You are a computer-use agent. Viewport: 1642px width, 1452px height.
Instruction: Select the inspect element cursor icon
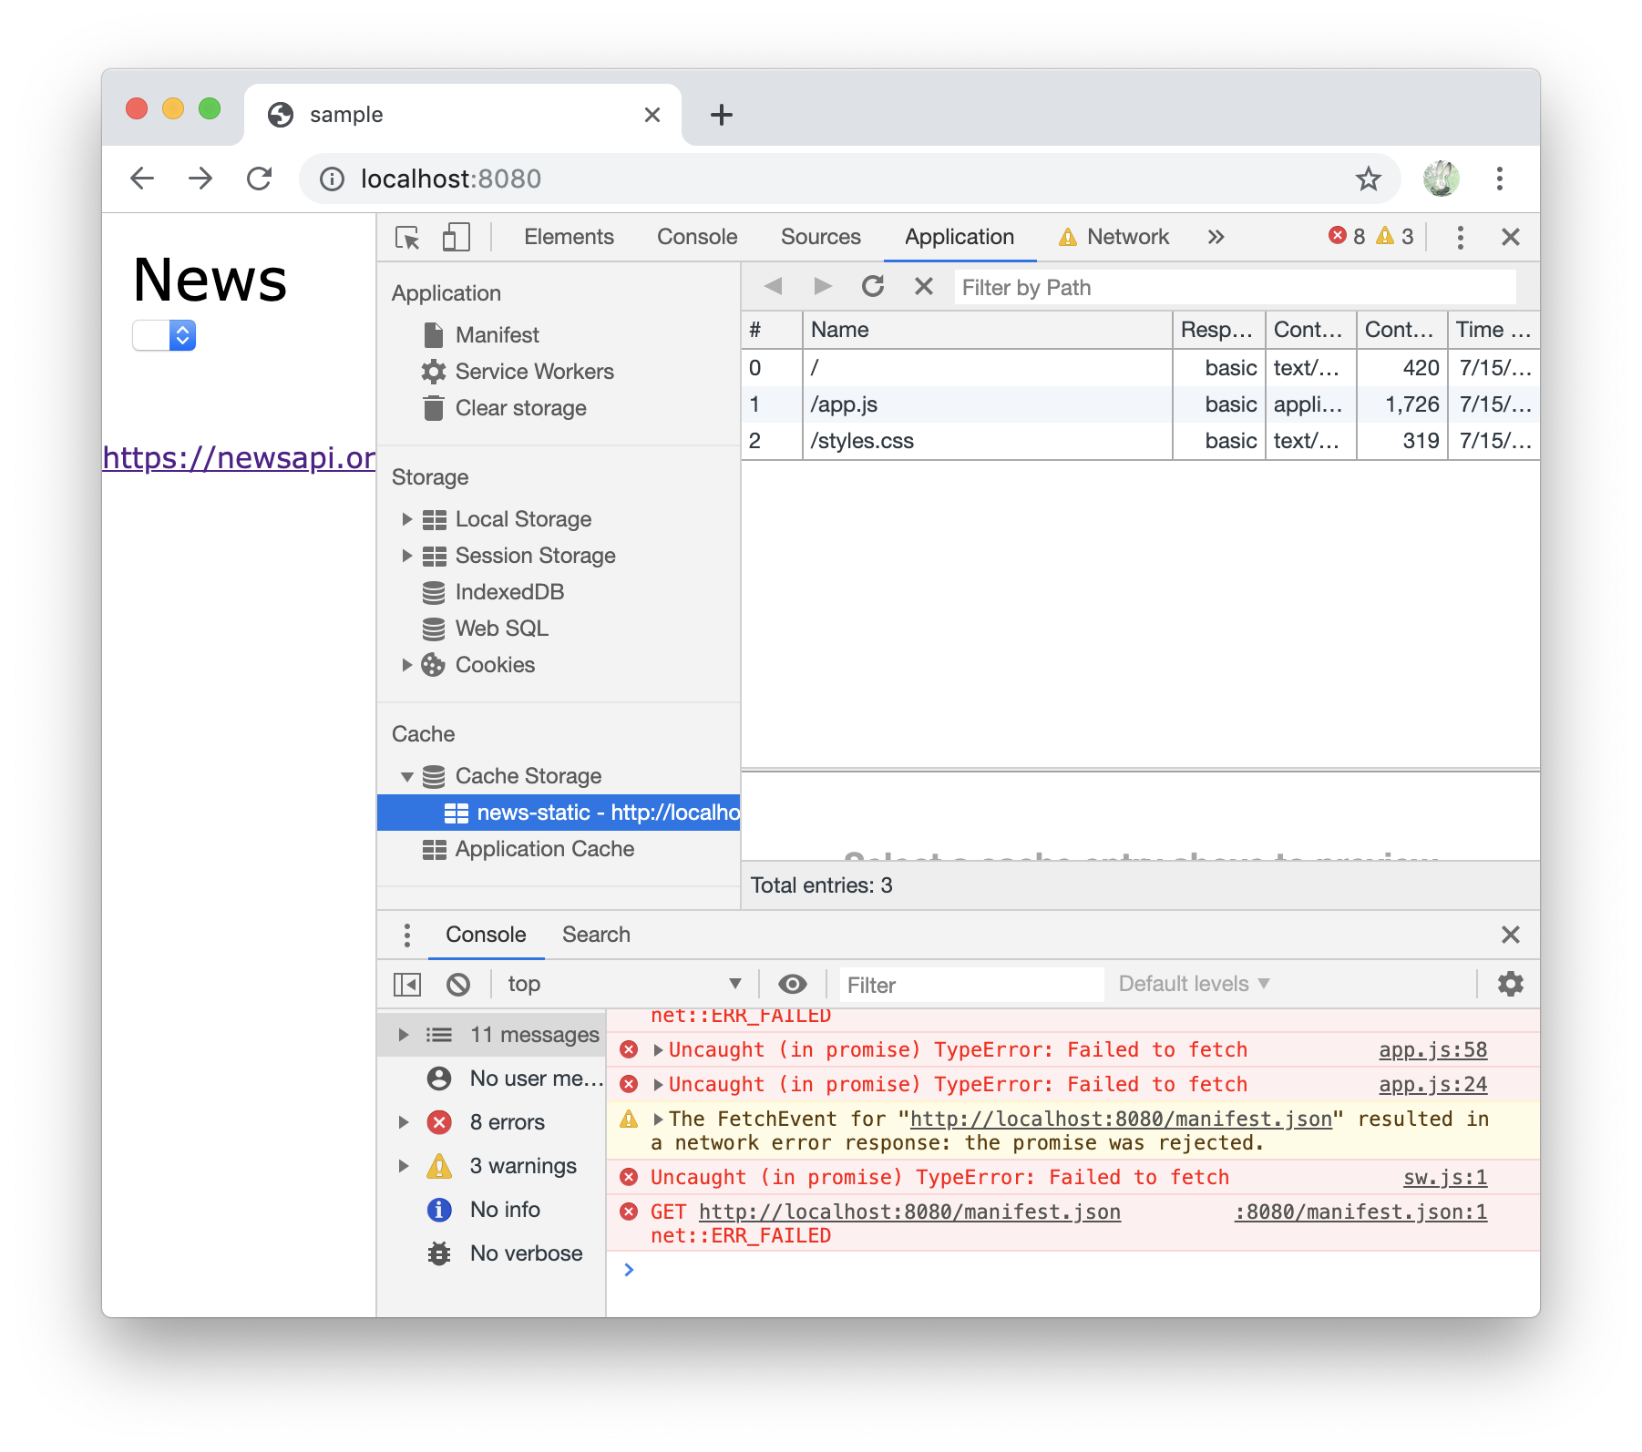tap(409, 237)
